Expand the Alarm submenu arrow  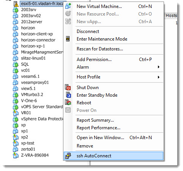point(158,67)
